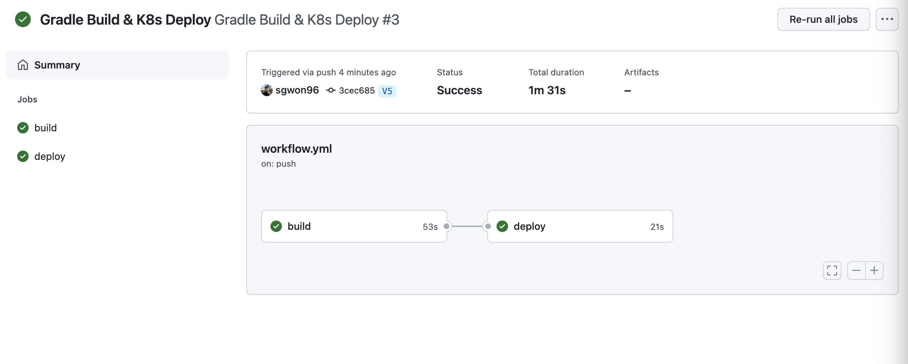Click the Re-run all jobs button

(823, 19)
